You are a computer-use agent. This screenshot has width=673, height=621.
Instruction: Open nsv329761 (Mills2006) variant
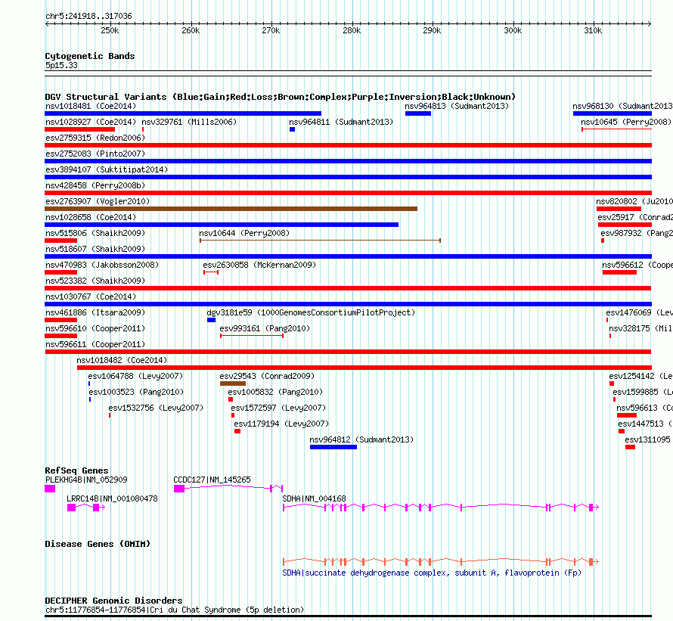coord(189,122)
